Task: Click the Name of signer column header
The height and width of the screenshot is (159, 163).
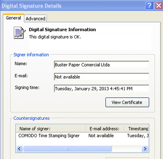Action: click(51, 129)
